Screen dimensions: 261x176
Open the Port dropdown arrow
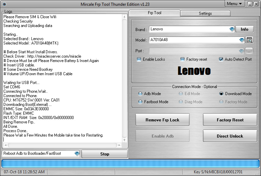point(241,51)
